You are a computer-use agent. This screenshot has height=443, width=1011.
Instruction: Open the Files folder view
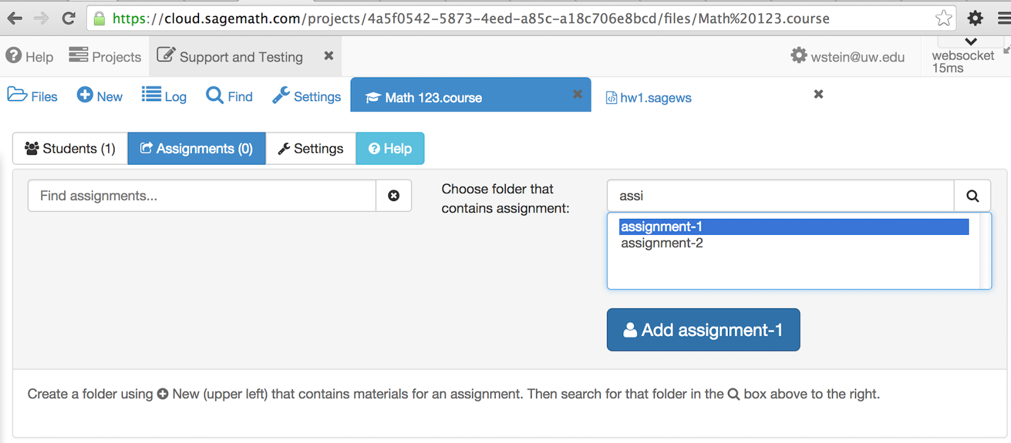coord(32,97)
